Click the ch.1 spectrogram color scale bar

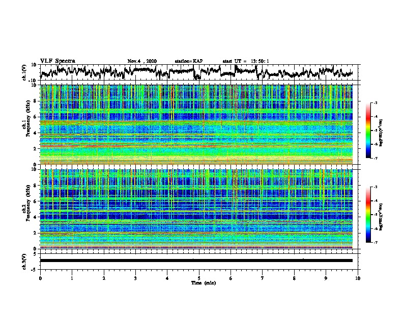pyautogui.click(x=368, y=131)
